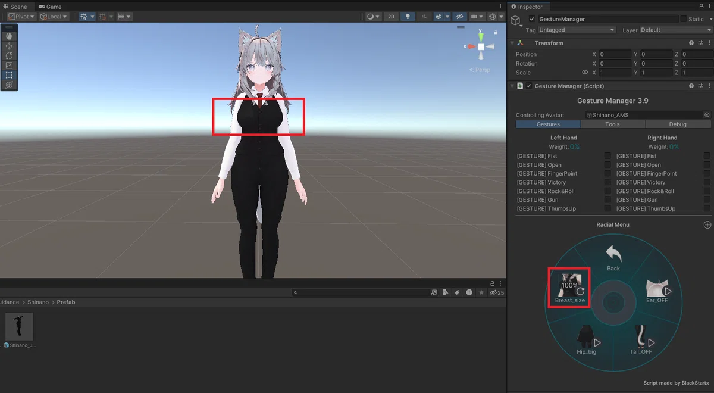Add Radial Menu with plus icon

[707, 225]
